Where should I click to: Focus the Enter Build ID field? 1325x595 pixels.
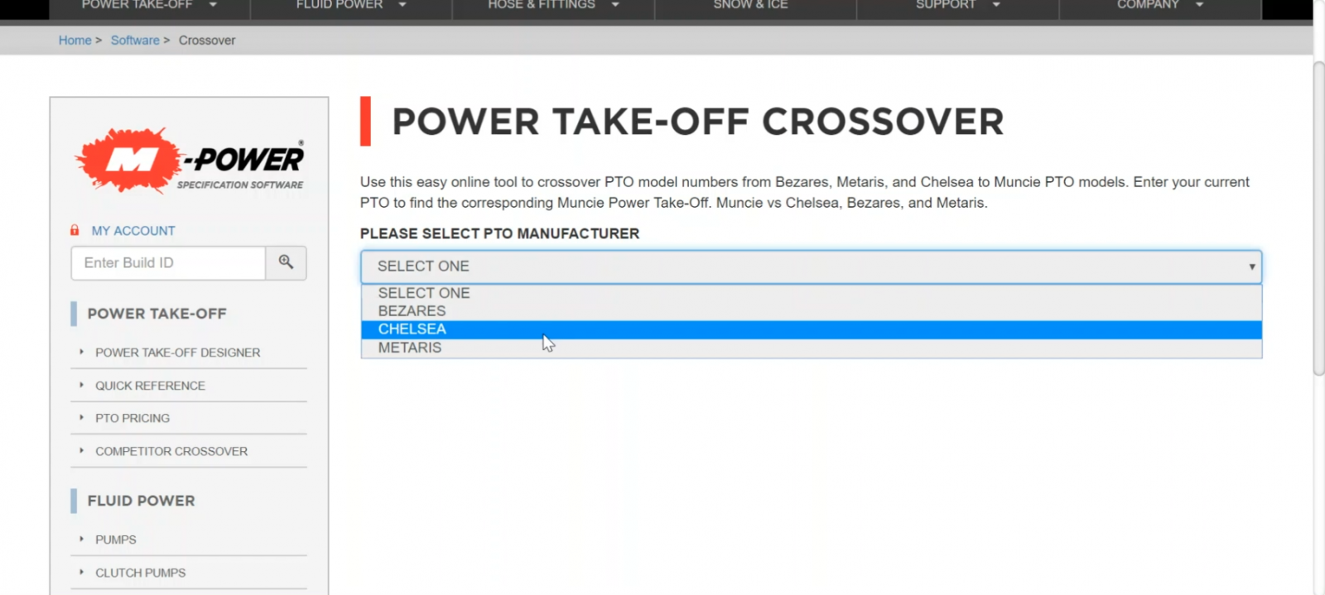pyautogui.click(x=168, y=263)
